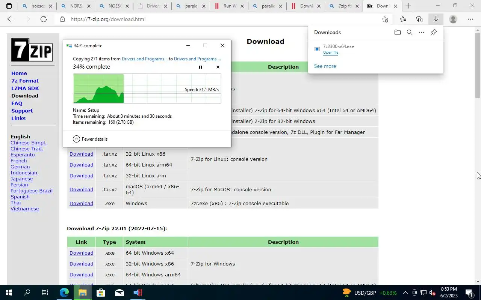Open the LZMA SDK page

coord(25,88)
